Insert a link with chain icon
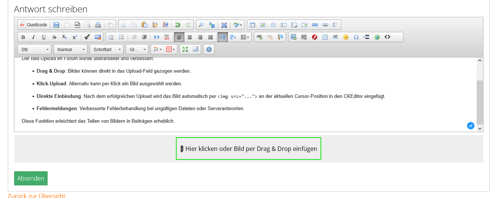This screenshot has height=198, width=499. coord(260,37)
